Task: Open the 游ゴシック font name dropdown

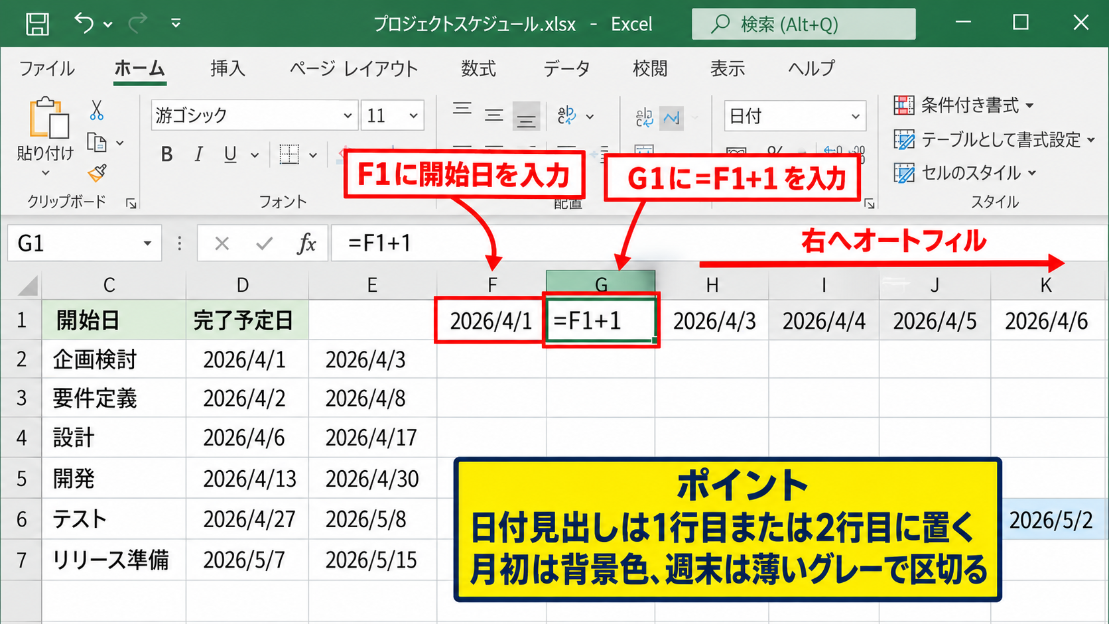Action: 347,115
